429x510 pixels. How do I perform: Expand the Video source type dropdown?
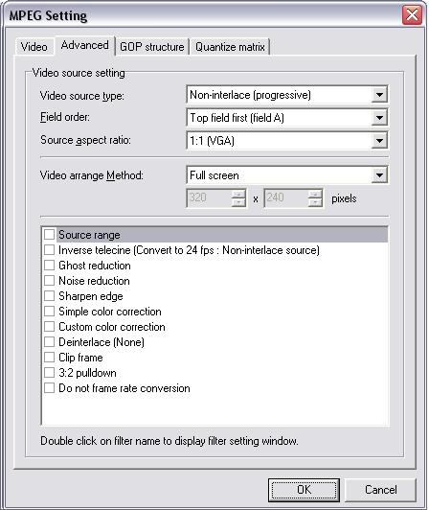pyautogui.click(x=379, y=95)
